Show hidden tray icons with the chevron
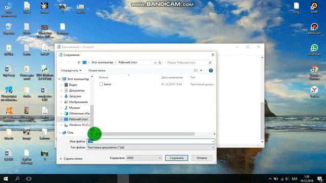Screen dimensions: 326x183 click(270, 179)
